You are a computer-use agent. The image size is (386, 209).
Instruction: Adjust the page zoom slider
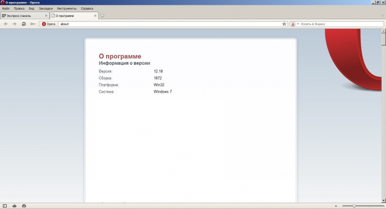[x=354, y=206]
